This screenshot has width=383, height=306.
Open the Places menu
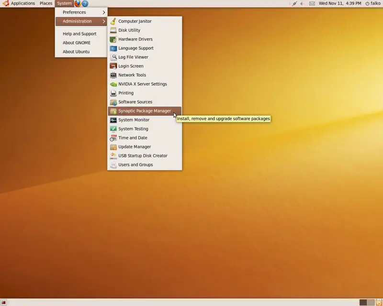tap(46, 3)
